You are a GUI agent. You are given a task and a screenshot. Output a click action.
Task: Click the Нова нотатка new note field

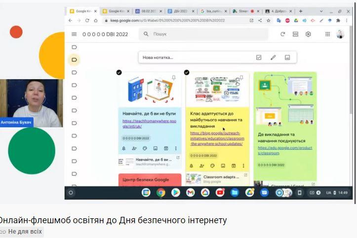click(x=196, y=58)
